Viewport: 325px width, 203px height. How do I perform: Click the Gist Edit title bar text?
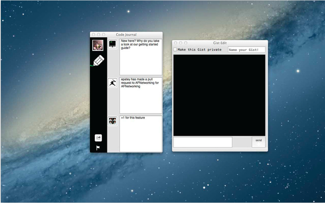pos(220,43)
